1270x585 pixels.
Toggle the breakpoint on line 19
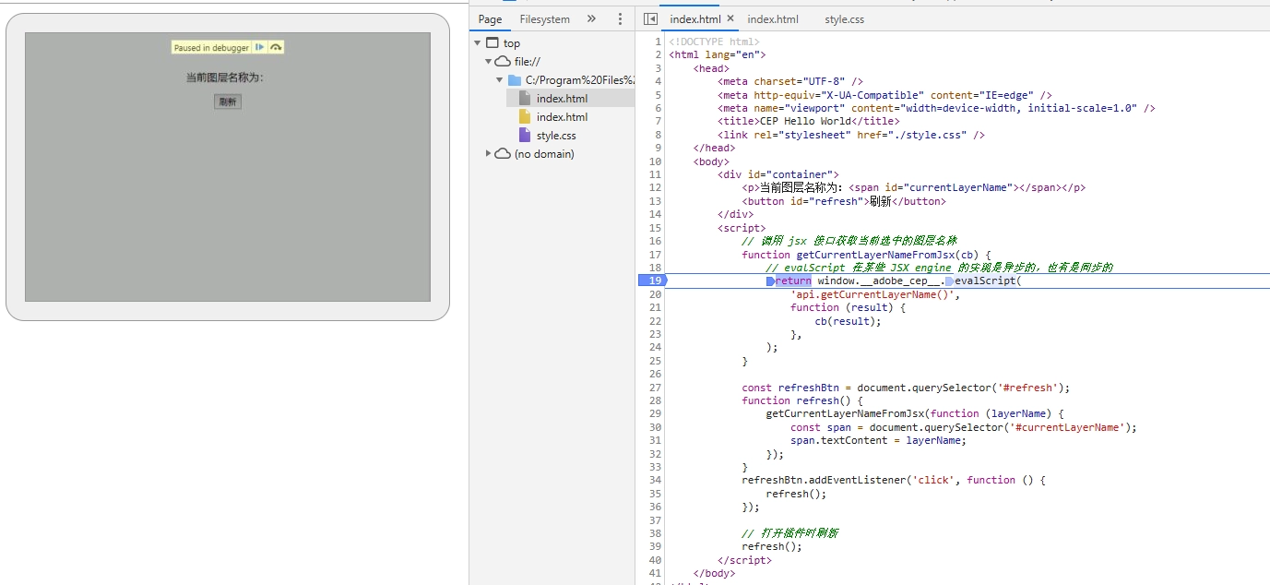[x=654, y=281]
